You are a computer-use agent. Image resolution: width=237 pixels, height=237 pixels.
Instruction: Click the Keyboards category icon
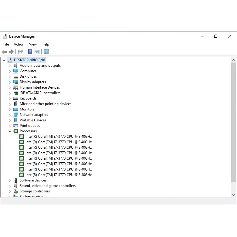coord(16,98)
